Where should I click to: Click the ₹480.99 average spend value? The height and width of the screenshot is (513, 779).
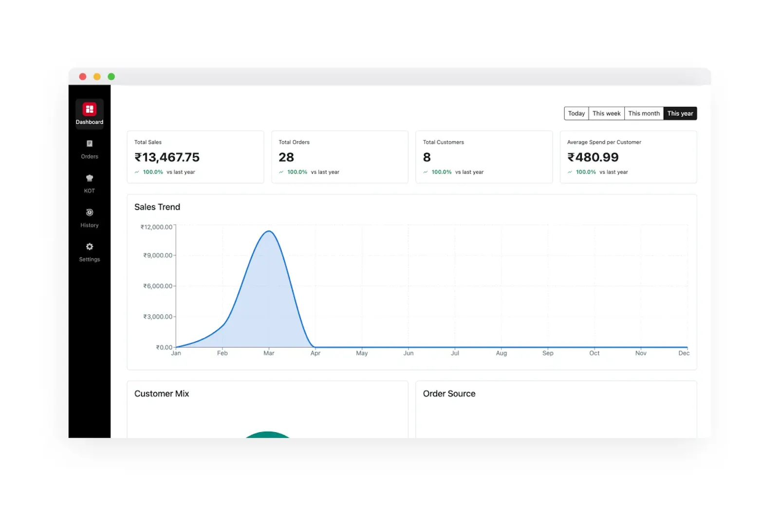pyautogui.click(x=593, y=157)
